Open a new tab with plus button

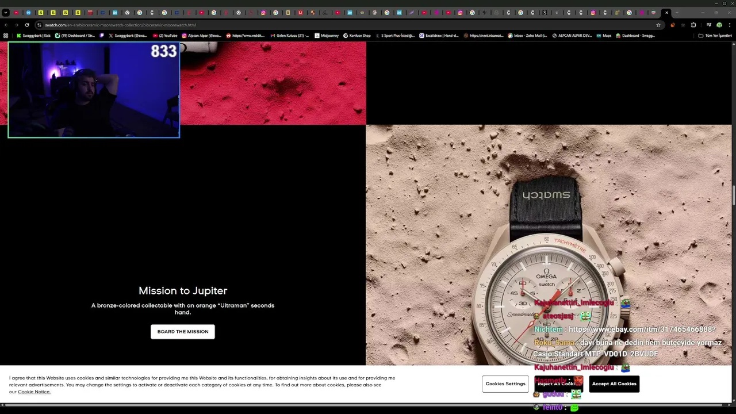pos(677,13)
